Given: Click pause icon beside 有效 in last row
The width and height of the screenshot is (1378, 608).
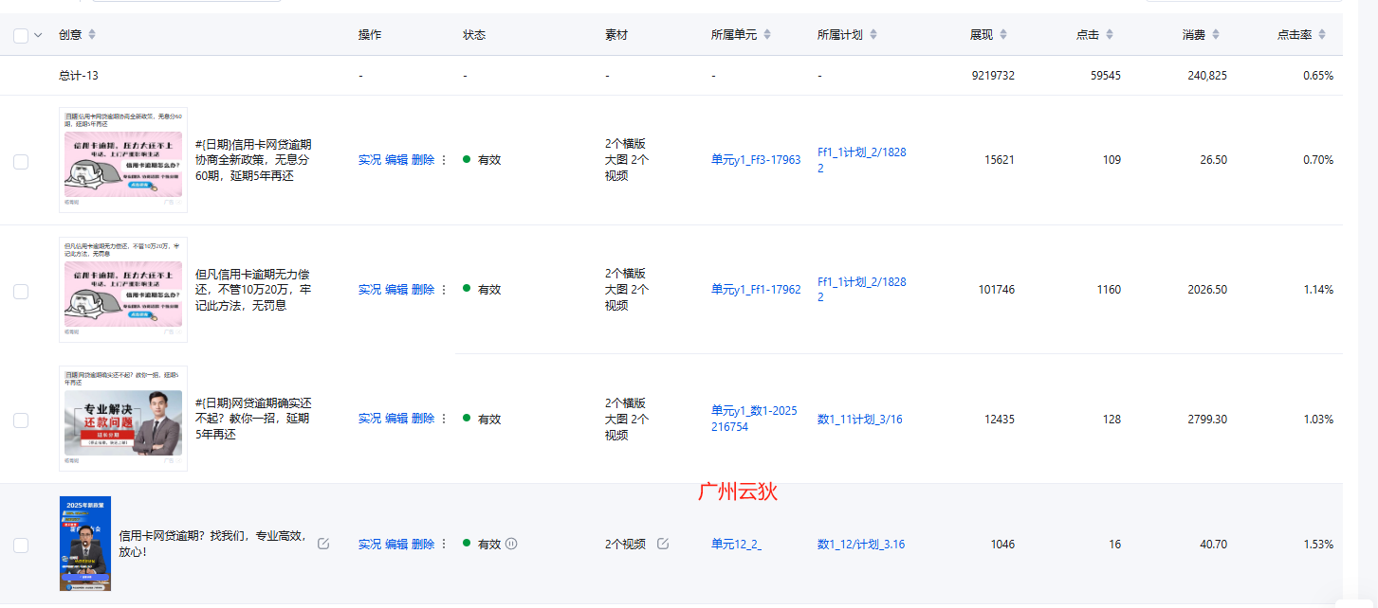Looking at the screenshot, I should coord(511,544).
